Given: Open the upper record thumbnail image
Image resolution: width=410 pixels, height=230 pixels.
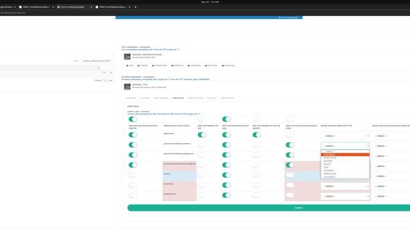Looking at the screenshot, I should pyautogui.click(x=127, y=56).
